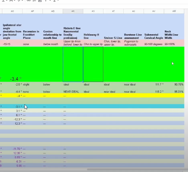
Task: Click the insert comment toolbar icon
Action: tap(34, 1)
